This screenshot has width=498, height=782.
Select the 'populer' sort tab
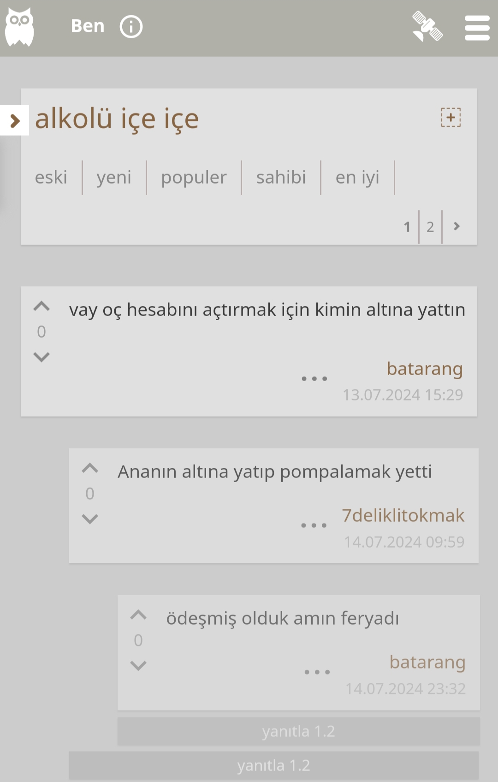coord(194,177)
